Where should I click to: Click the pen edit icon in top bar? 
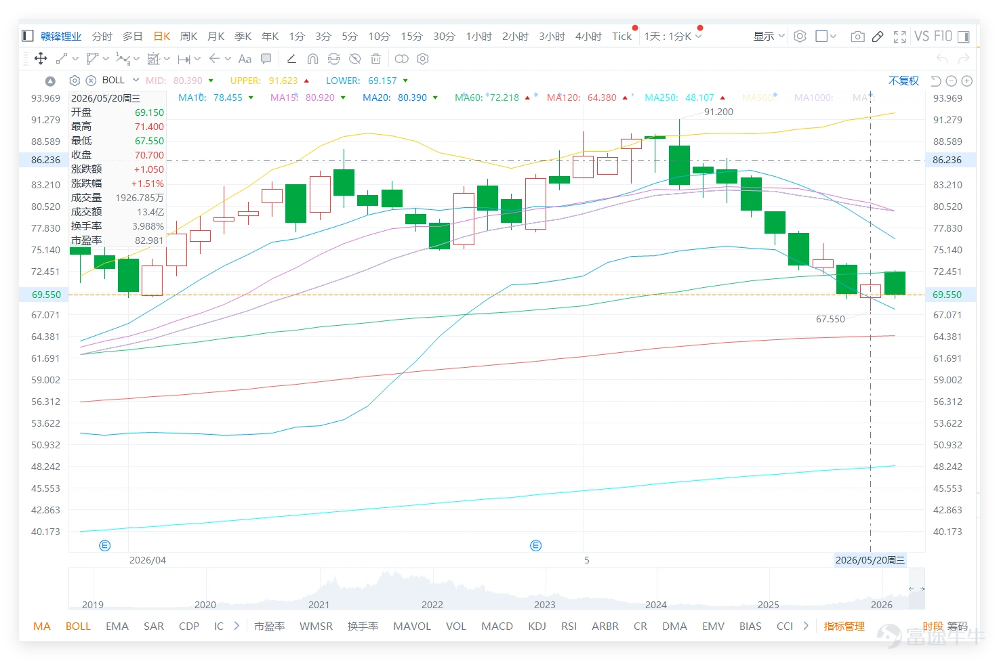[x=878, y=37]
